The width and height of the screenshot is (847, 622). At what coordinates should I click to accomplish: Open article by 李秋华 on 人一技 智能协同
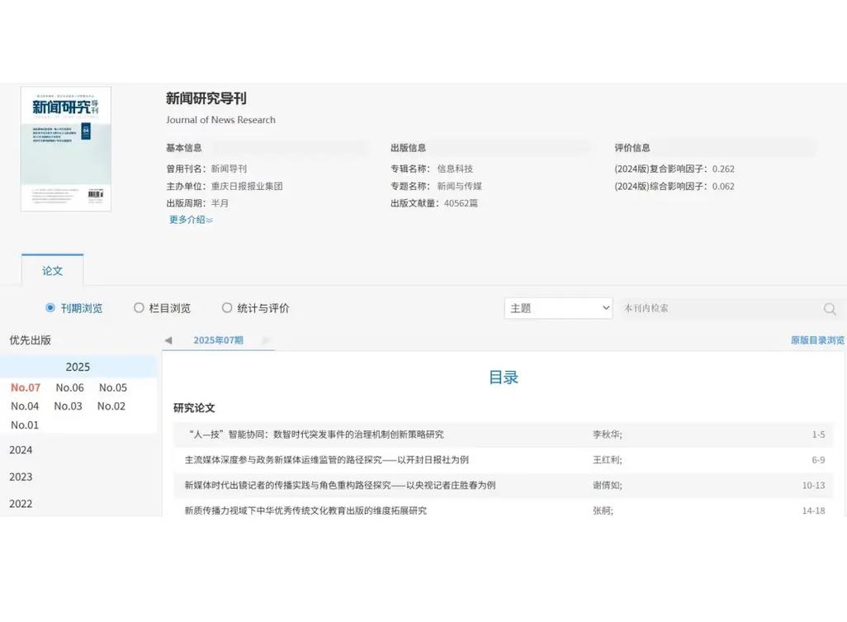[315, 434]
